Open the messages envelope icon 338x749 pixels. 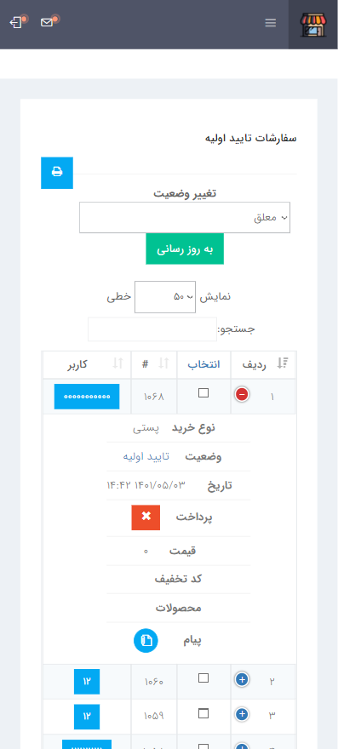click(47, 22)
